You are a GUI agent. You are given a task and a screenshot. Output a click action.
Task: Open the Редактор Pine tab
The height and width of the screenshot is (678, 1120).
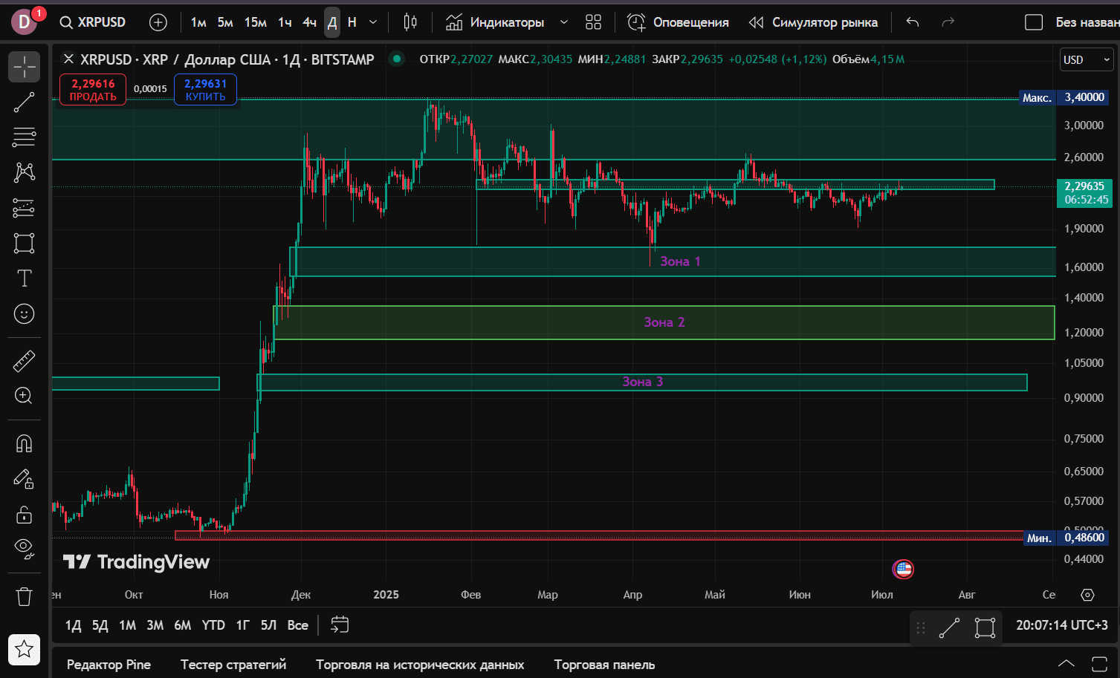pos(109,665)
